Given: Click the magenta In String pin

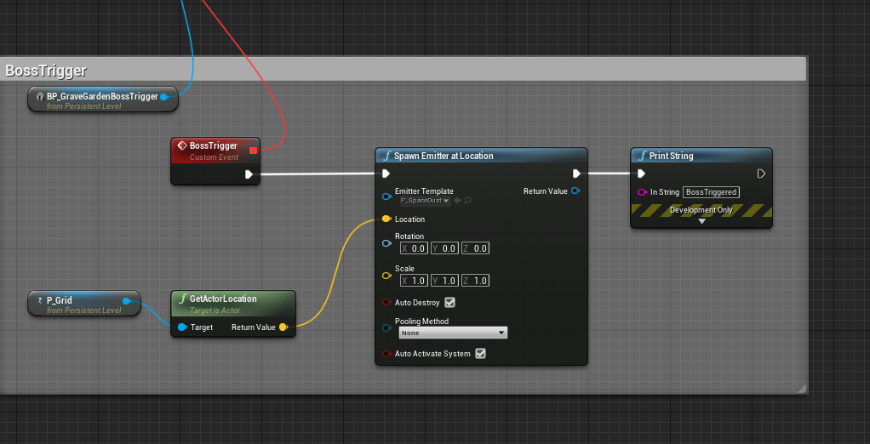Looking at the screenshot, I should point(642,192).
